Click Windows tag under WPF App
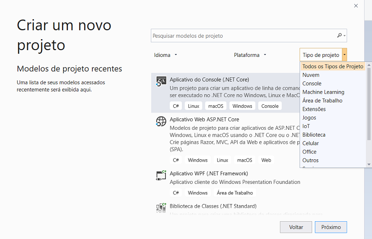 point(197,193)
